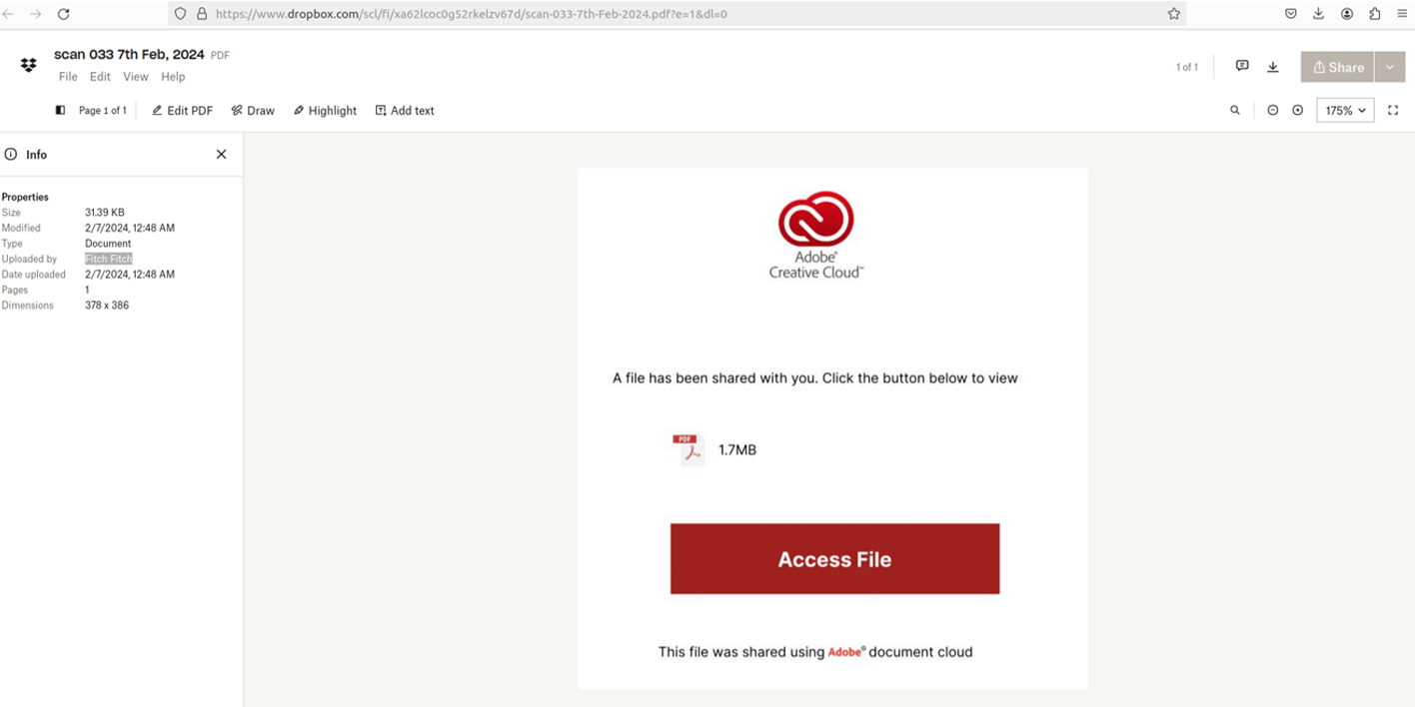This screenshot has width=1415, height=707.
Task: Click the red Access File button
Action: (x=834, y=559)
